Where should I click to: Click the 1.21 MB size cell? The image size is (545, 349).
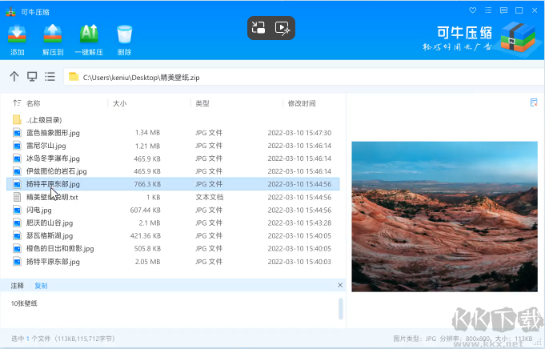tap(148, 146)
